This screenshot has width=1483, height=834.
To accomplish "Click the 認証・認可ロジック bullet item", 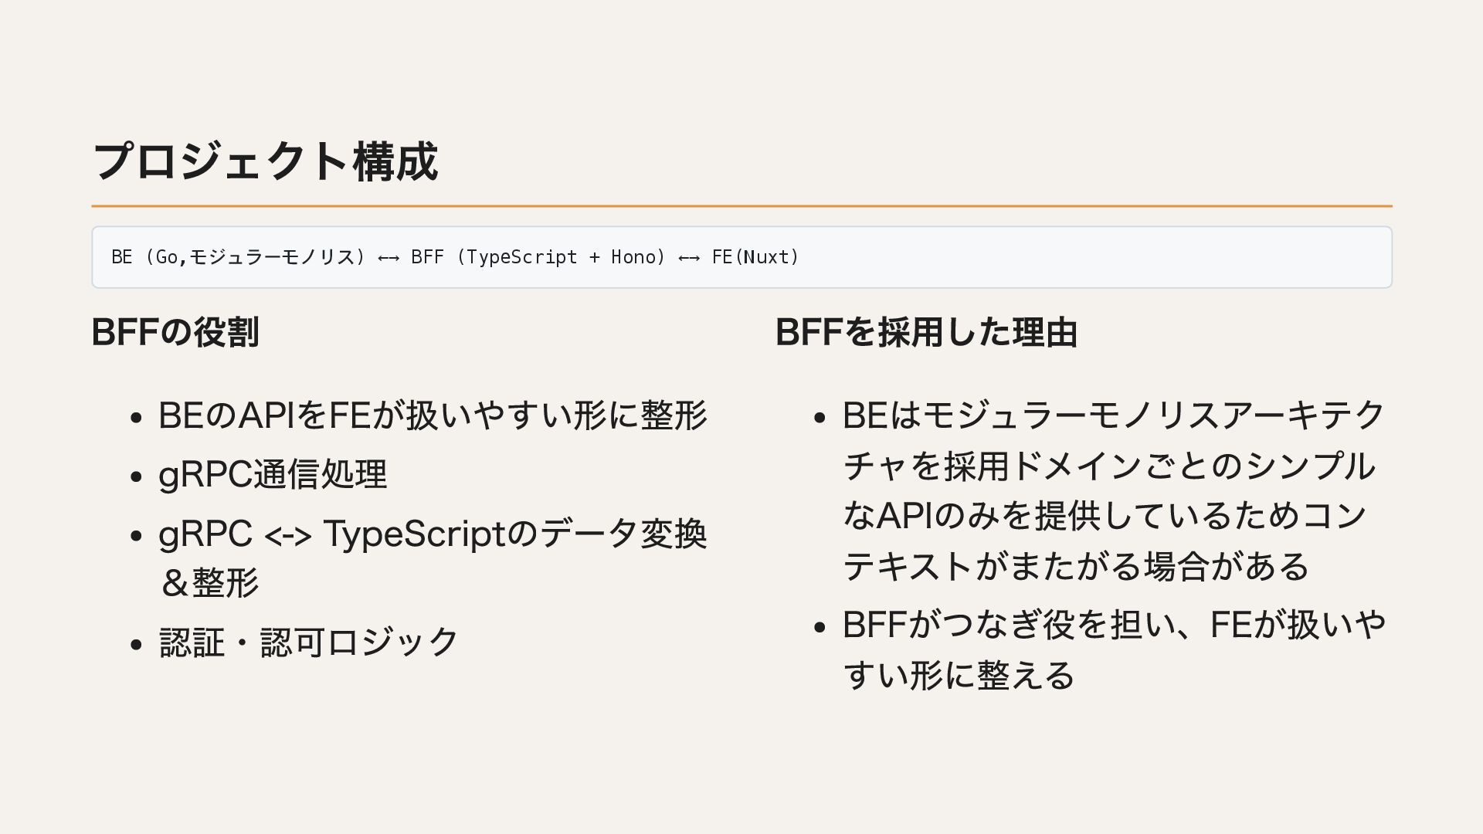I will point(309,642).
